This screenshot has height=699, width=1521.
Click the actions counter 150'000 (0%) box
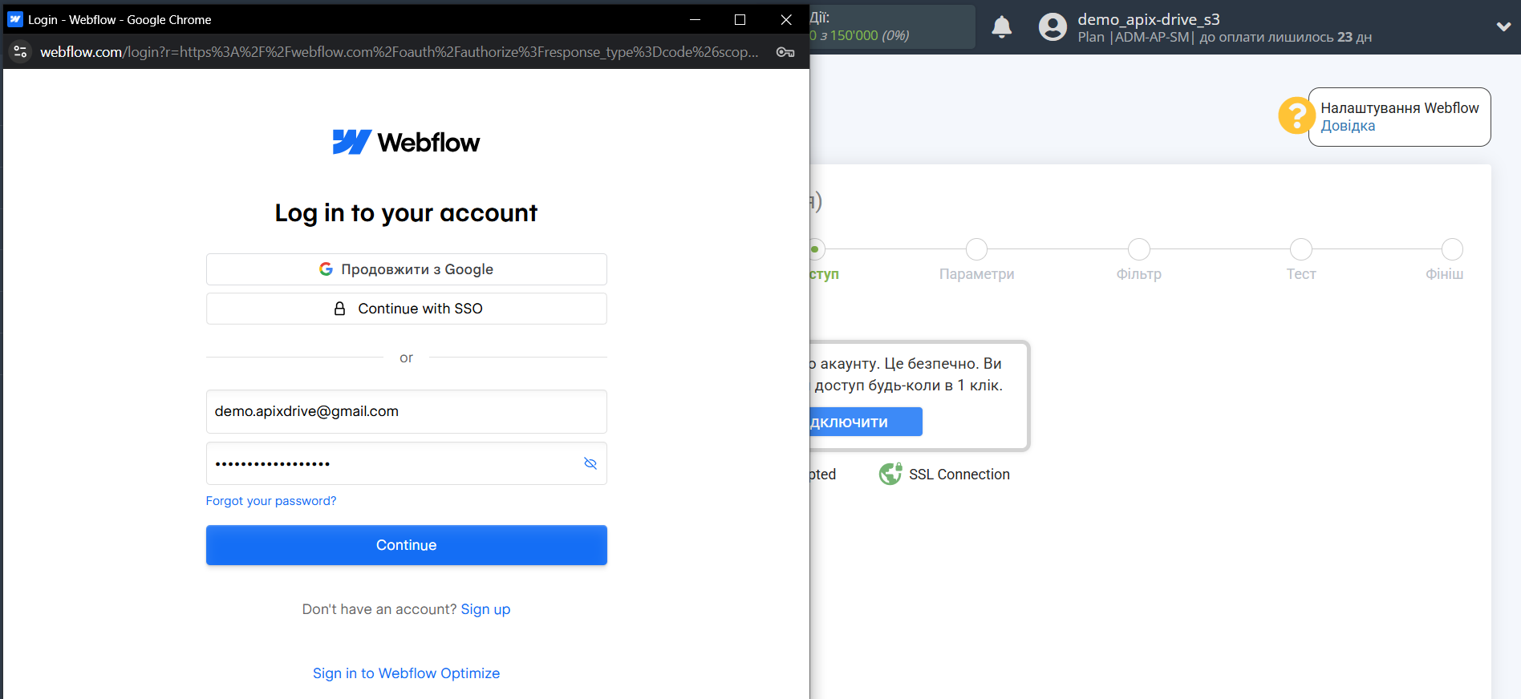pos(892,26)
